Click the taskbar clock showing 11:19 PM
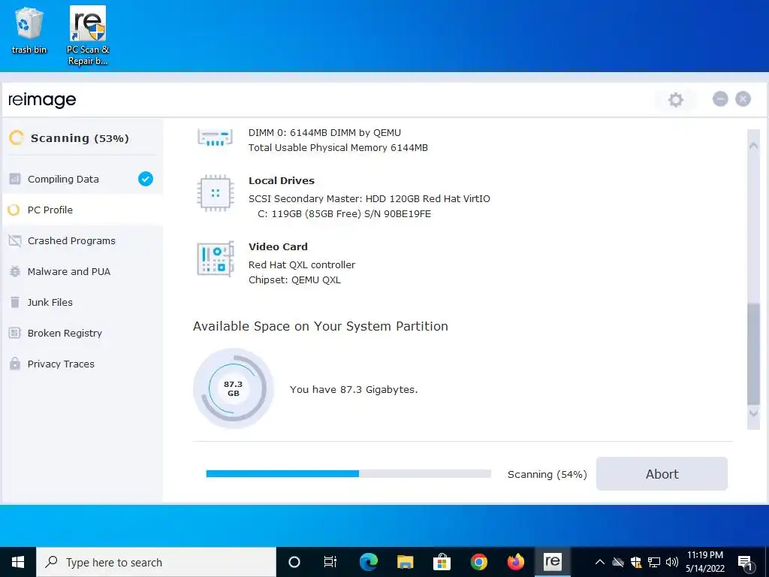This screenshot has width=769, height=577. coord(704,562)
